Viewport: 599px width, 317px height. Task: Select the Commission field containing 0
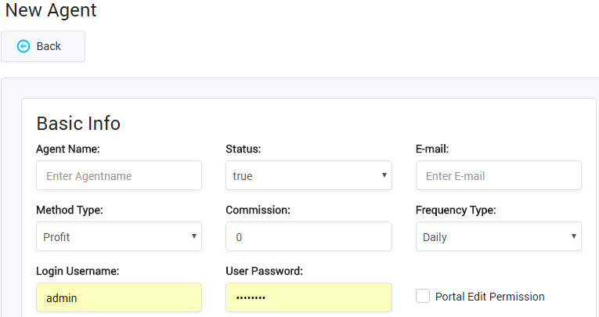[x=309, y=236]
